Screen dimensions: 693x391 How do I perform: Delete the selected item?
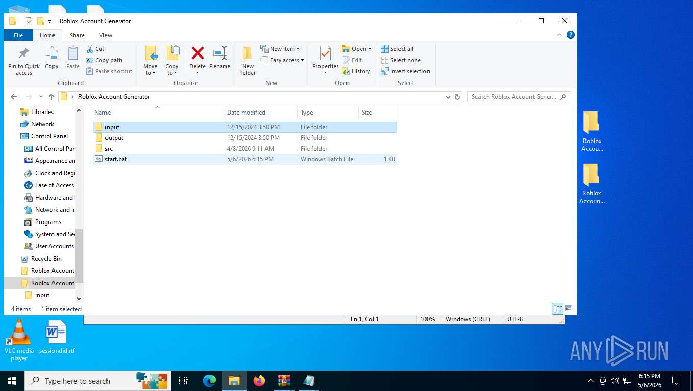(197, 60)
